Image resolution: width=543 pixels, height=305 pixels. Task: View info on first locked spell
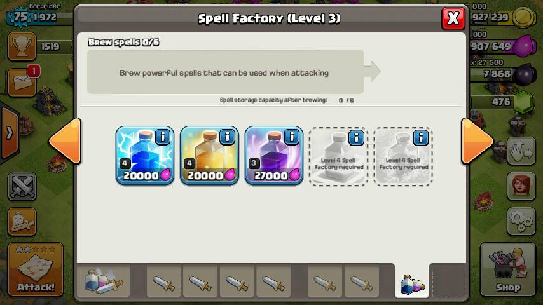coord(356,138)
